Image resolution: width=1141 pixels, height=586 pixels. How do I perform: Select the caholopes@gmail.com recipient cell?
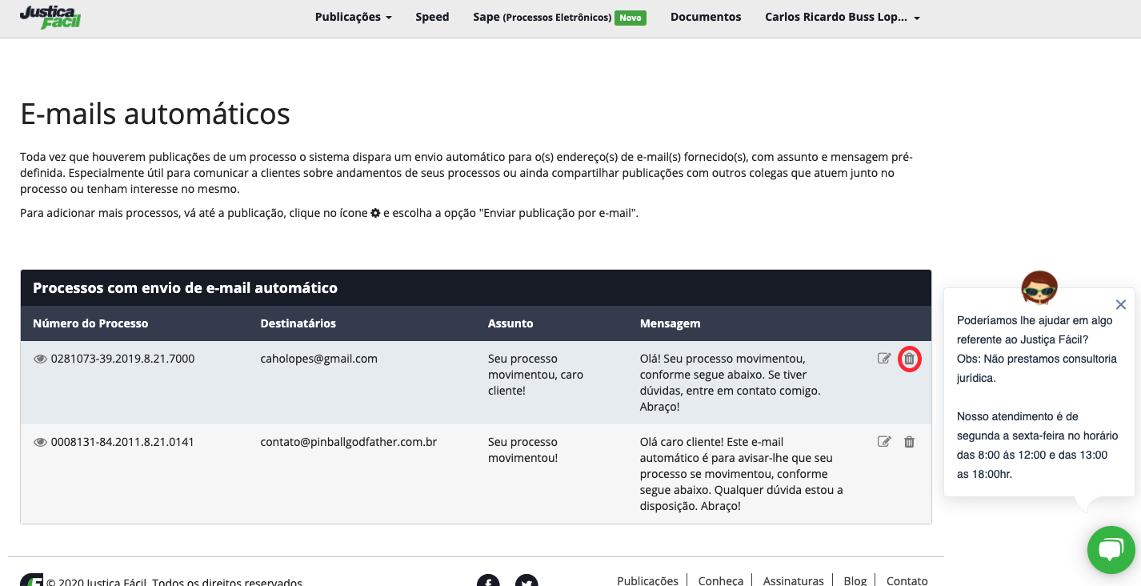[x=318, y=359]
